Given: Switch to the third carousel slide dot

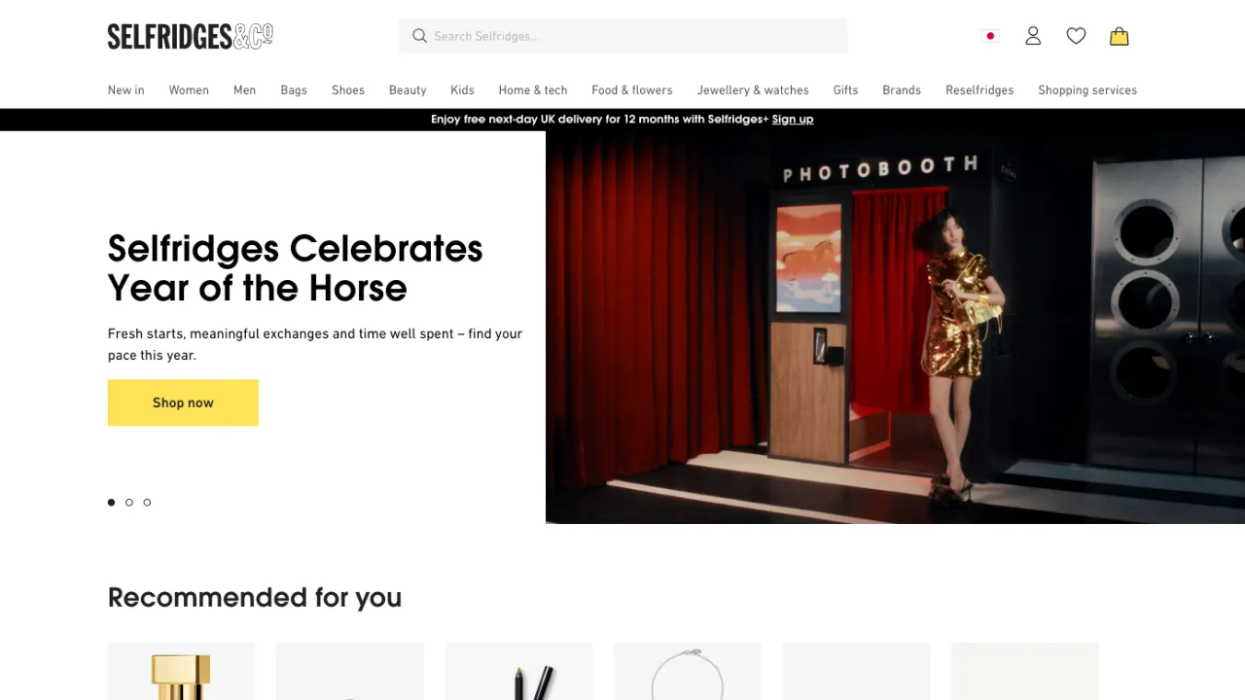Looking at the screenshot, I should click(147, 503).
